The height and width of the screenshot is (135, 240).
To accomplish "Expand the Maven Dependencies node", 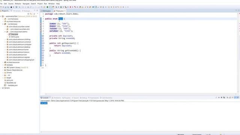I will coord(3,70).
